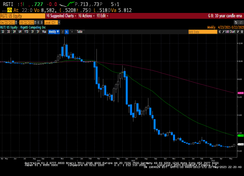The image size is (244, 176).
Task: Click the notes icon beside Edit Chart
Action: [x=238, y=32]
